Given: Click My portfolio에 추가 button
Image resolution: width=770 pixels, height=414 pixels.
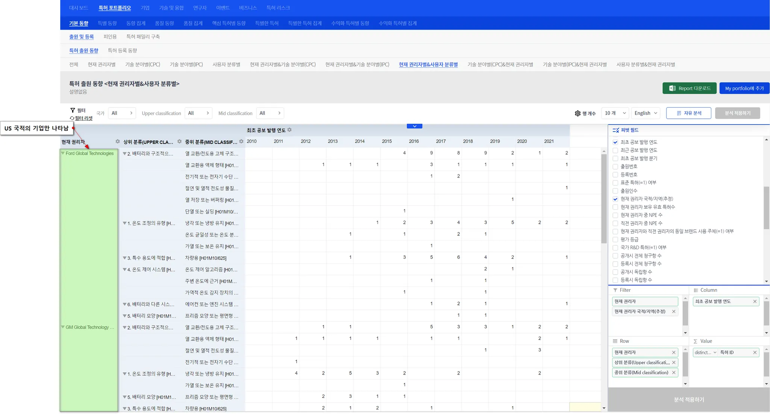Looking at the screenshot, I should (744, 88).
